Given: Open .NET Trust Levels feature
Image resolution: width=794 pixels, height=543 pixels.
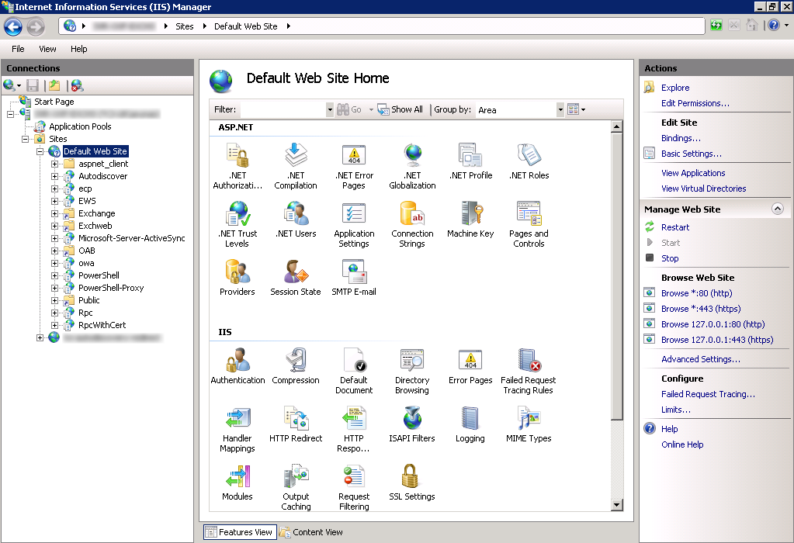Looking at the screenshot, I should 237,224.
